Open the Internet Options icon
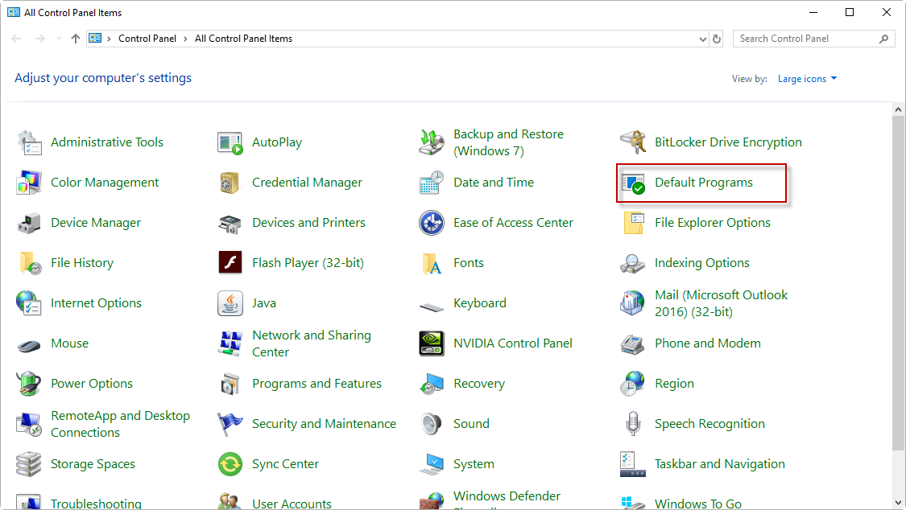 (29, 303)
